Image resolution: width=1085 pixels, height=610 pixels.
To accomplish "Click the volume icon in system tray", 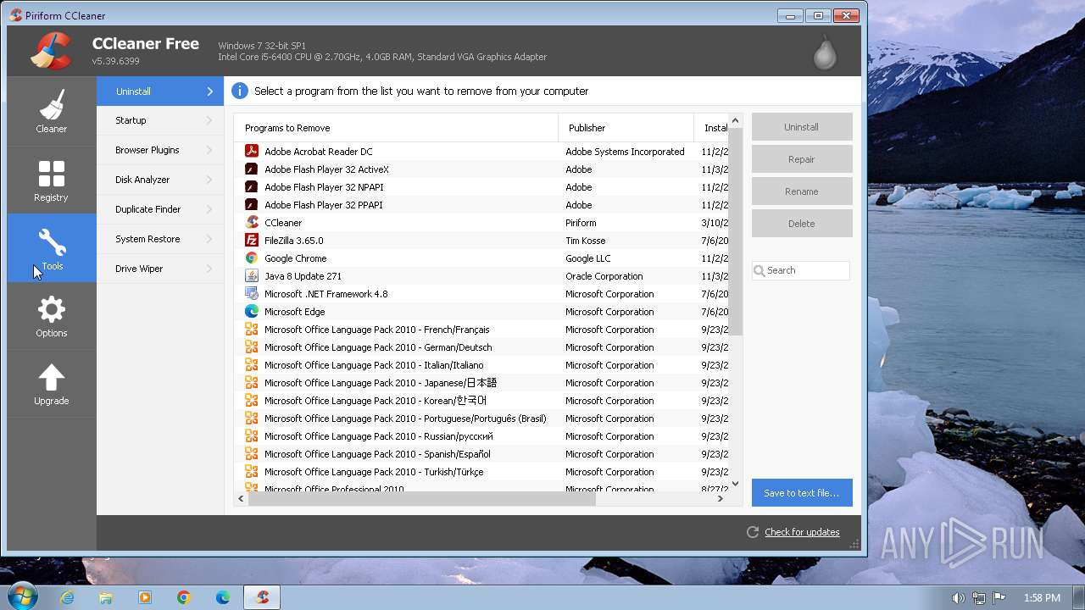I will click(x=958, y=597).
